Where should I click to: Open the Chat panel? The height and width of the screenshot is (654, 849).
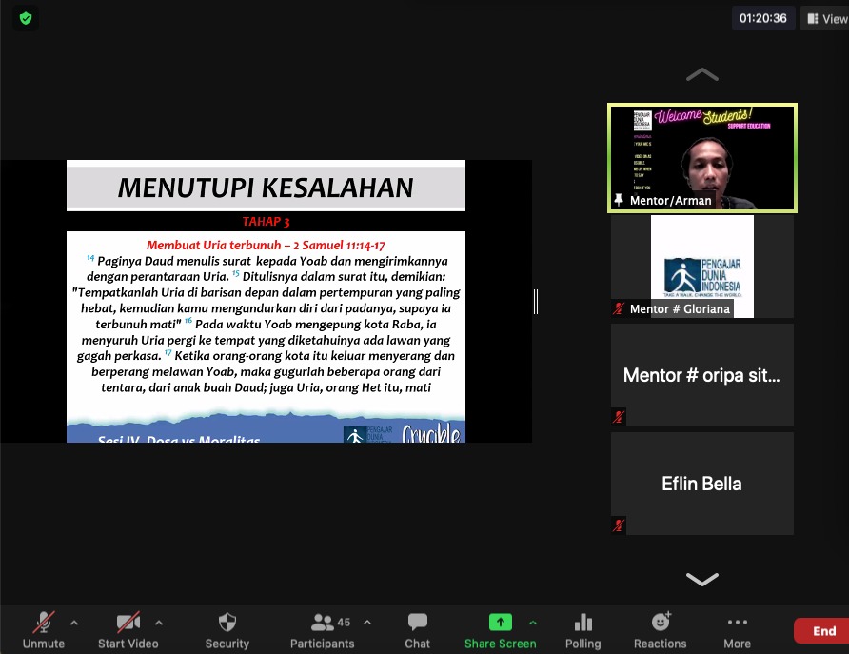pyautogui.click(x=417, y=629)
